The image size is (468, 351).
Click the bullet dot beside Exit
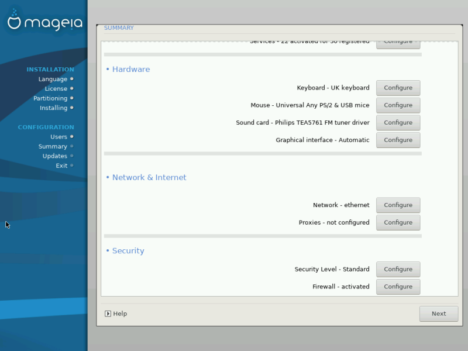pyautogui.click(x=71, y=166)
